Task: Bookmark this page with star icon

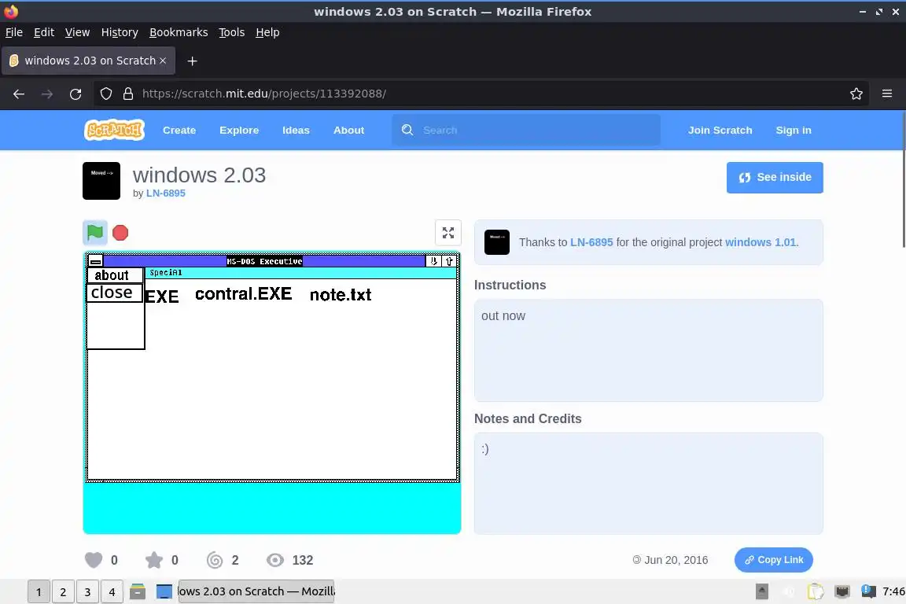Action: click(x=856, y=94)
